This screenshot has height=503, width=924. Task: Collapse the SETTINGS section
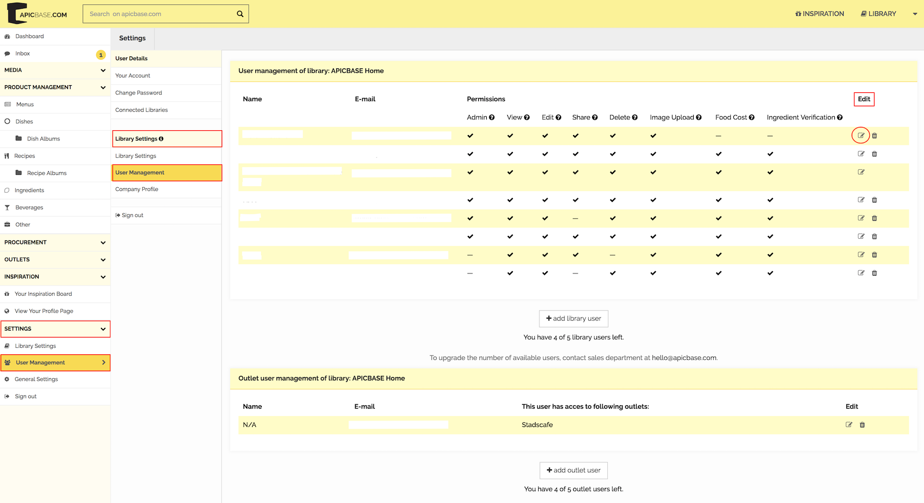click(55, 329)
